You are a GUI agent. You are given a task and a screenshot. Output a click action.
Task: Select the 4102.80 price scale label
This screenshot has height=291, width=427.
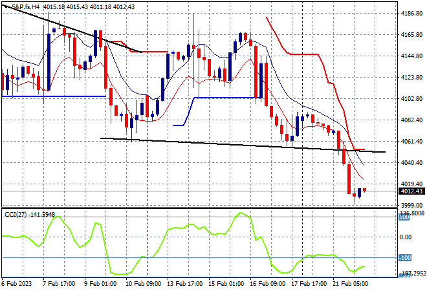pyautogui.click(x=411, y=98)
